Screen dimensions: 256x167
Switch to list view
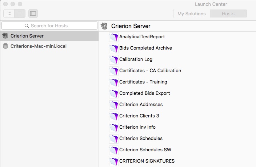click(x=20, y=13)
